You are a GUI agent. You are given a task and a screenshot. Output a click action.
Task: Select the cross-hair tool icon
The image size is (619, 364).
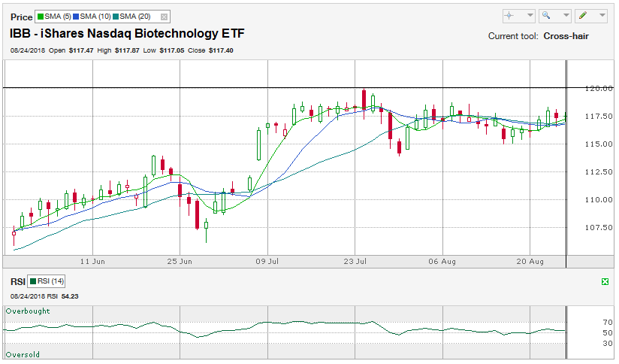pos(509,16)
